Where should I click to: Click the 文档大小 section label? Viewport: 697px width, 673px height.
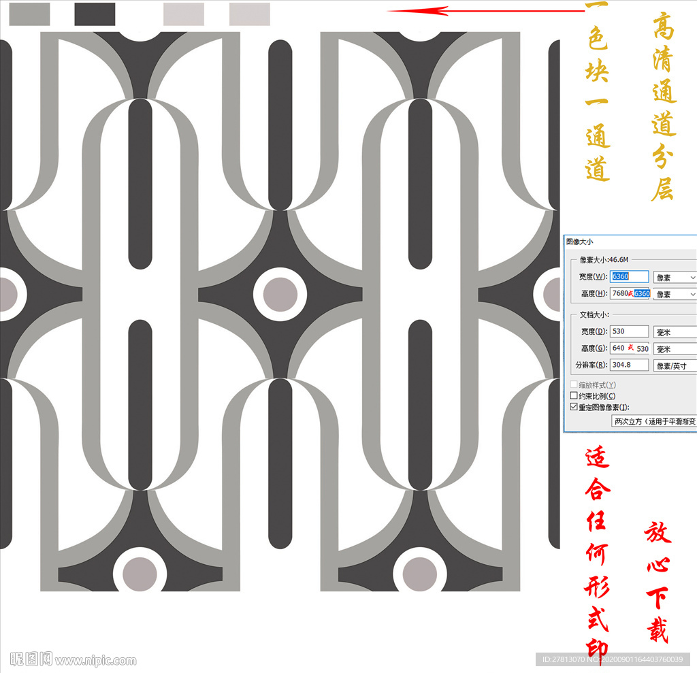point(594,314)
